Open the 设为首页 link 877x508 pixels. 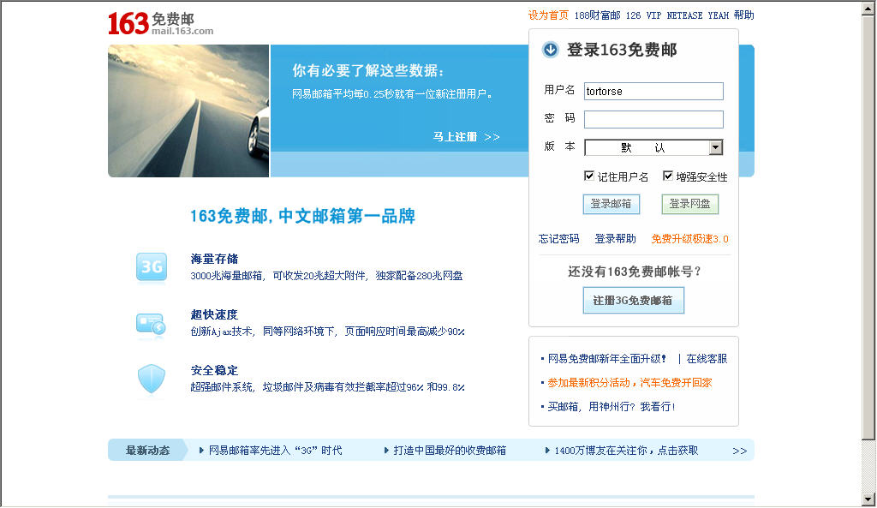[548, 15]
